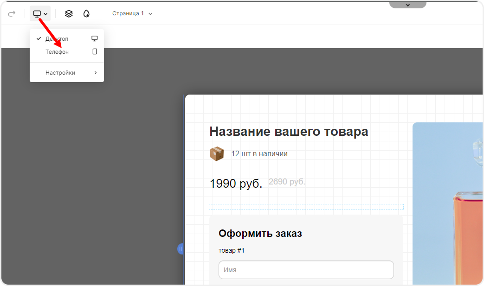Click the cardboard box emoji icon
Viewport: 484px width, 286px height.
(x=217, y=154)
